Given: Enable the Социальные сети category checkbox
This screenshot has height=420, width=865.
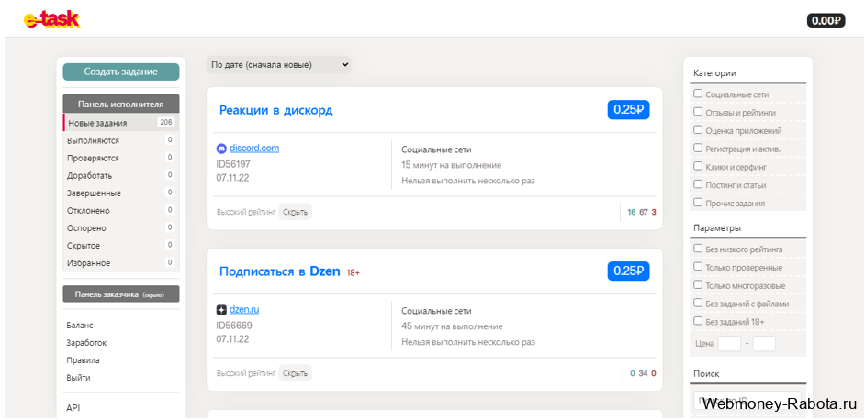Looking at the screenshot, I should coord(698,94).
